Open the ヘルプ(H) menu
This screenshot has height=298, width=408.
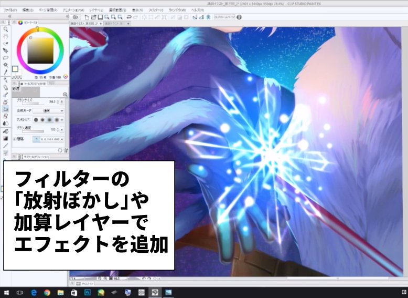tap(198, 10)
